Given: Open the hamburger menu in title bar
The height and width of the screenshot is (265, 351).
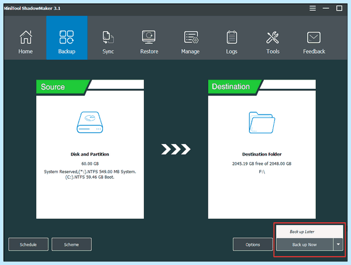Looking at the screenshot, I should 312,8.
